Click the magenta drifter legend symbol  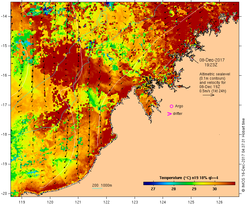click(170, 114)
